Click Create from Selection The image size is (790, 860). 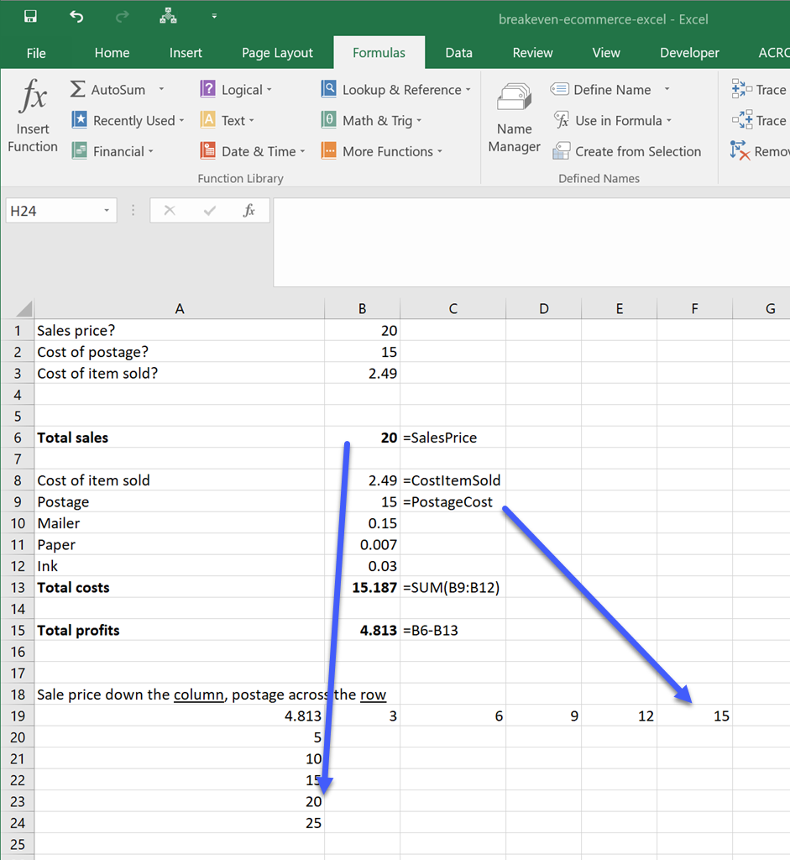[627, 151]
